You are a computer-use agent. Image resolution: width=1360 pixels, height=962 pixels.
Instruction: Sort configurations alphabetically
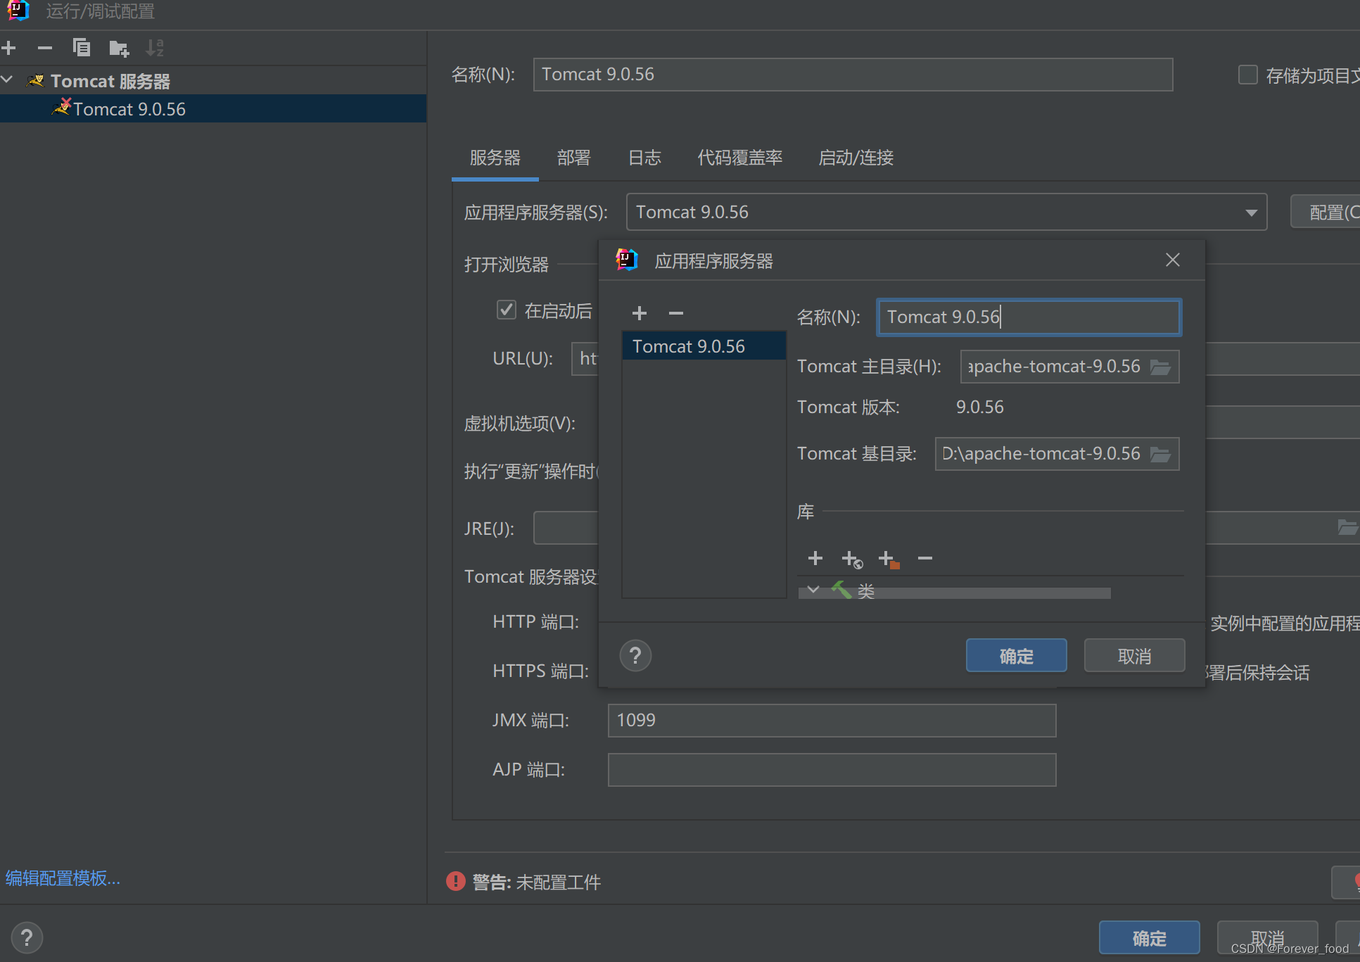tap(155, 48)
